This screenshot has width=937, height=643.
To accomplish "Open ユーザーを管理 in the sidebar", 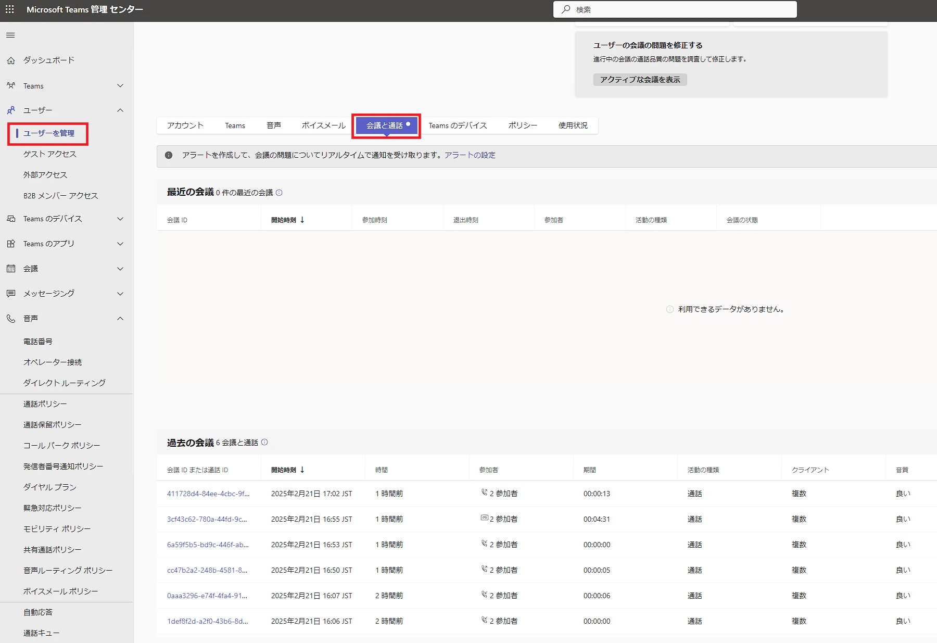I will tap(49, 133).
